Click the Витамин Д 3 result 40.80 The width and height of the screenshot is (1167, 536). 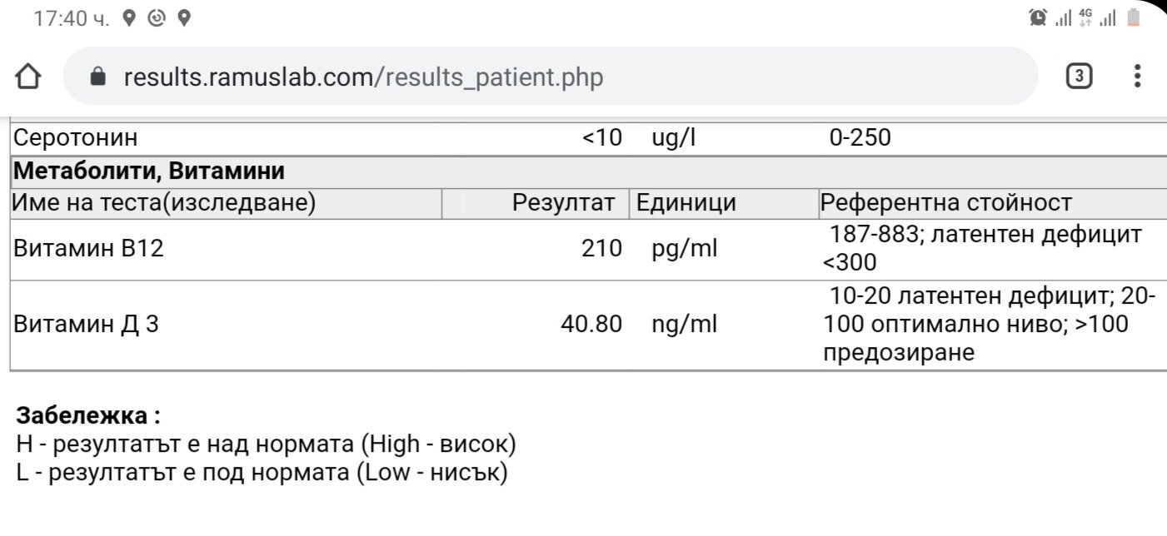591,324
